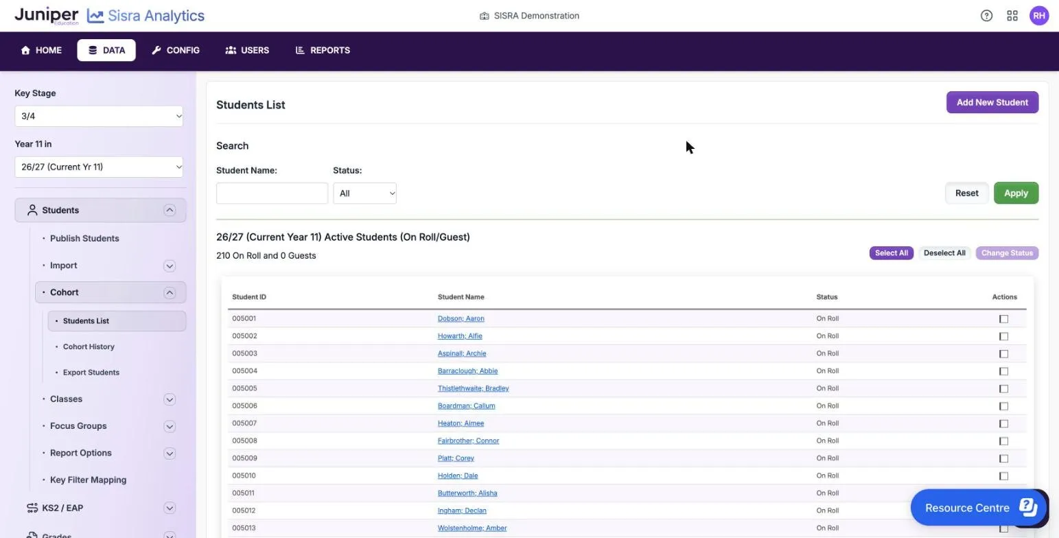Viewport: 1059px width, 538px height.
Task: Expand the Classes submenu chevron
Action: click(170, 399)
